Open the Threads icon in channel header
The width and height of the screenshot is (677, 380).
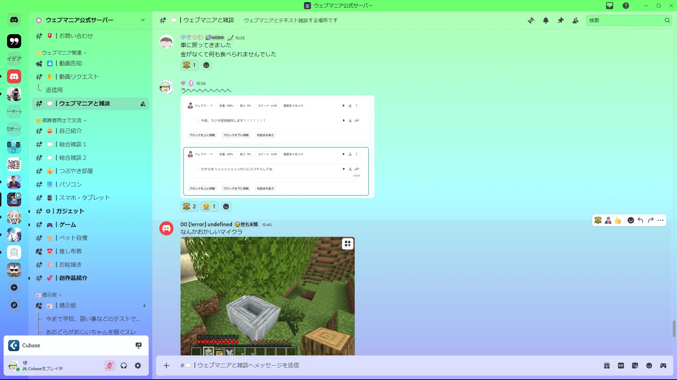click(531, 20)
